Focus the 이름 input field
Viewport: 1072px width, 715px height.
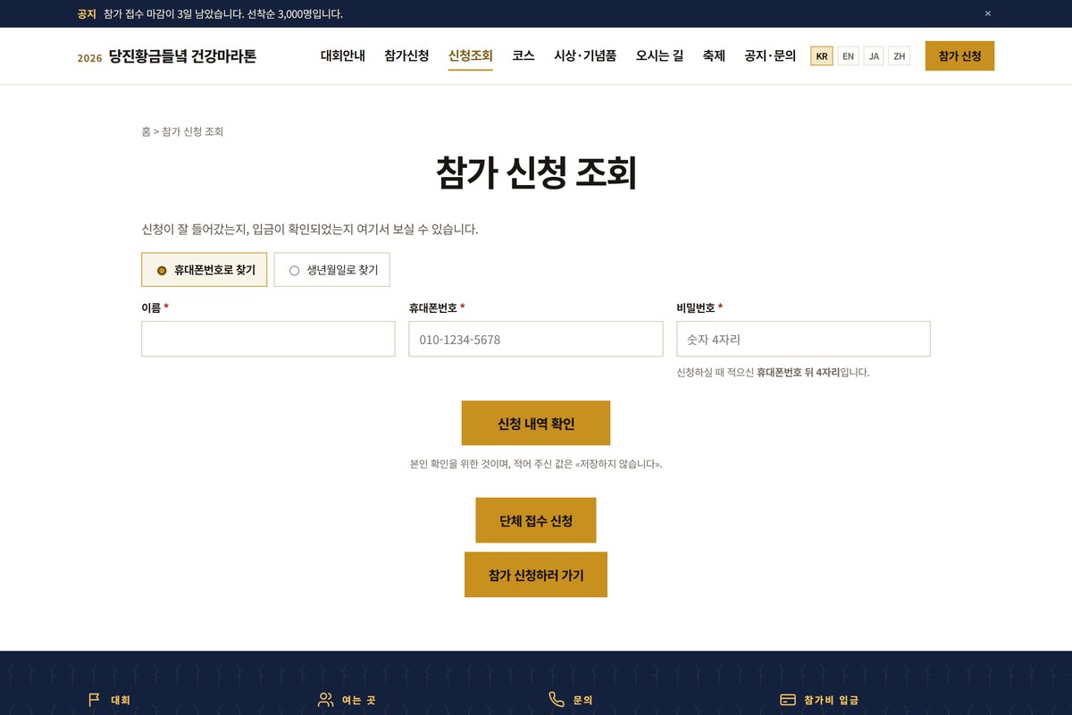[x=268, y=340]
